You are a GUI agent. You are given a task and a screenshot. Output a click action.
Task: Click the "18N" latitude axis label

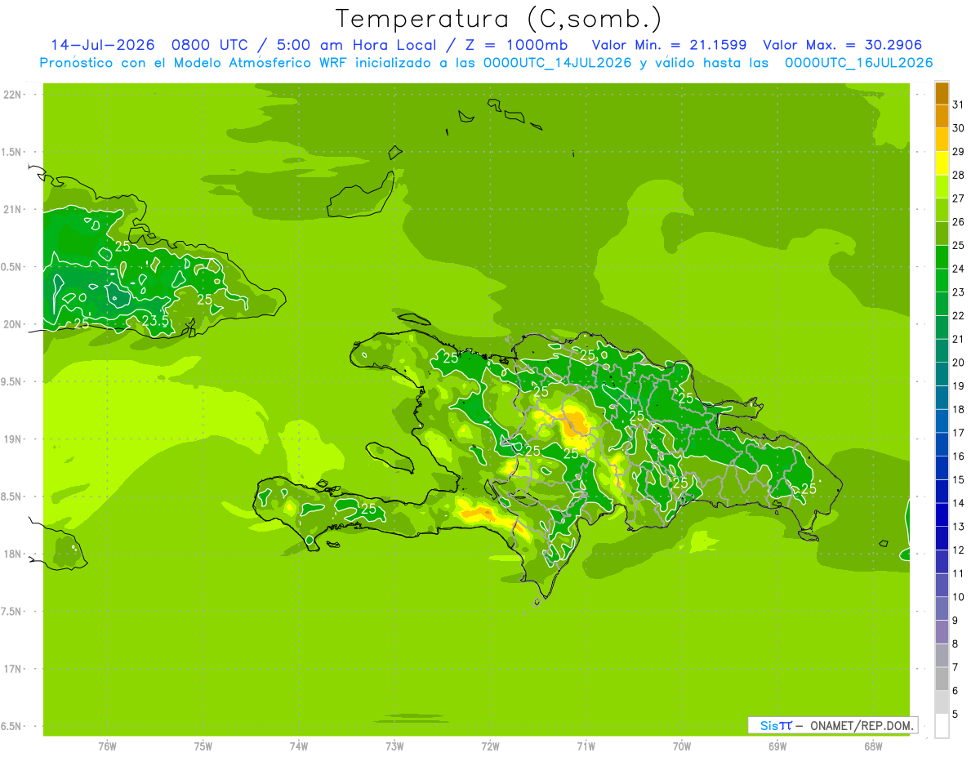pyautogui.click(x=13, y=554)
